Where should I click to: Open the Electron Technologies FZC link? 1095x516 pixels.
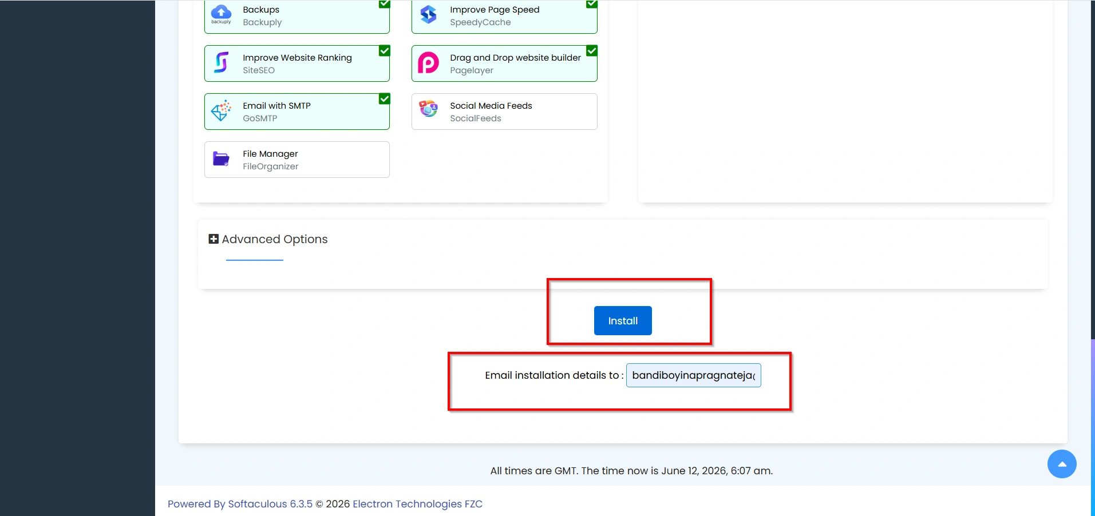[417, 504]
